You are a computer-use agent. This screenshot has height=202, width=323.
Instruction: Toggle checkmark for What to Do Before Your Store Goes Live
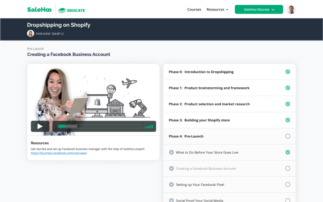(x=288, y=152)
